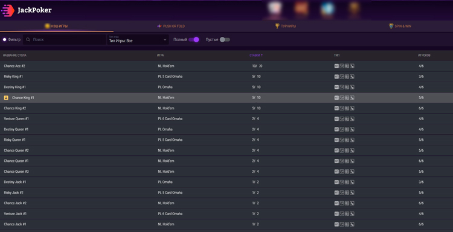Click first type icon in Chance Queen #1 row
The height and width of the screenshot is (232, 453).
coord(336,161)
